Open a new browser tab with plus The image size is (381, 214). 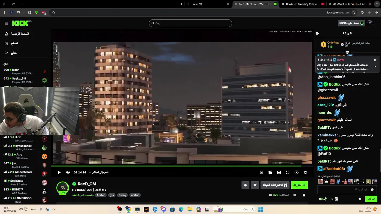coord(181,4)
